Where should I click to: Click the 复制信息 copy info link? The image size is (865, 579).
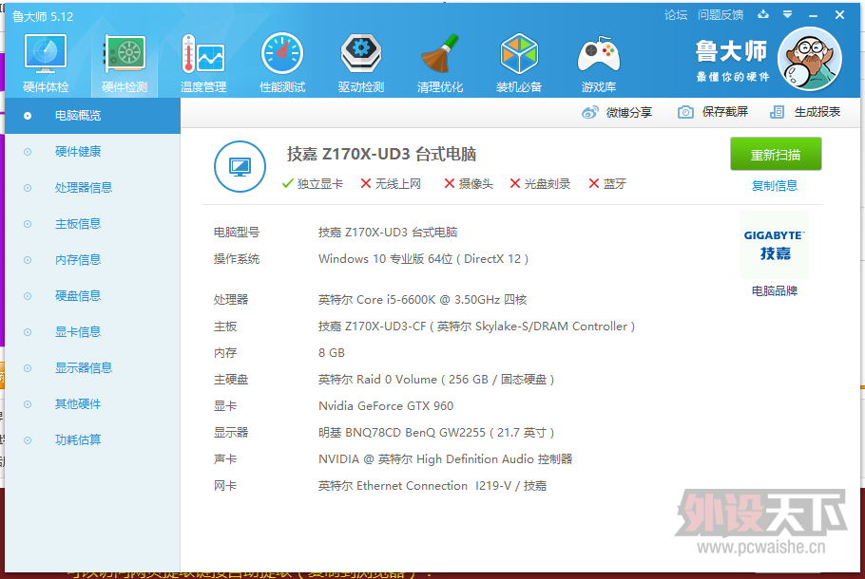(775, 186)
